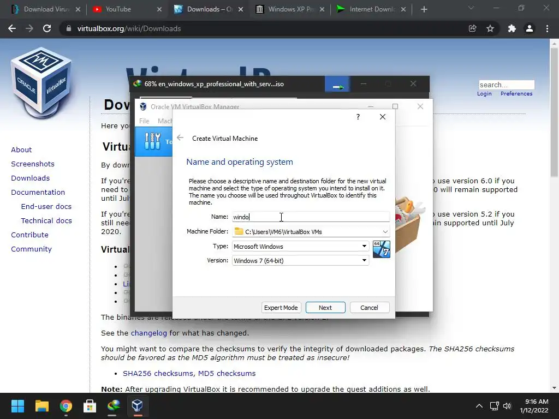The height and width of the screenshot is (419, 559).
Task: Show hidden system tray icons
Action: click(x=479, y=406)
